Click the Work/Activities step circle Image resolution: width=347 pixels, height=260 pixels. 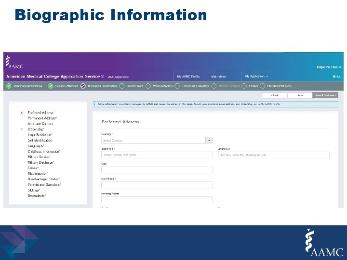coord(148,86)
